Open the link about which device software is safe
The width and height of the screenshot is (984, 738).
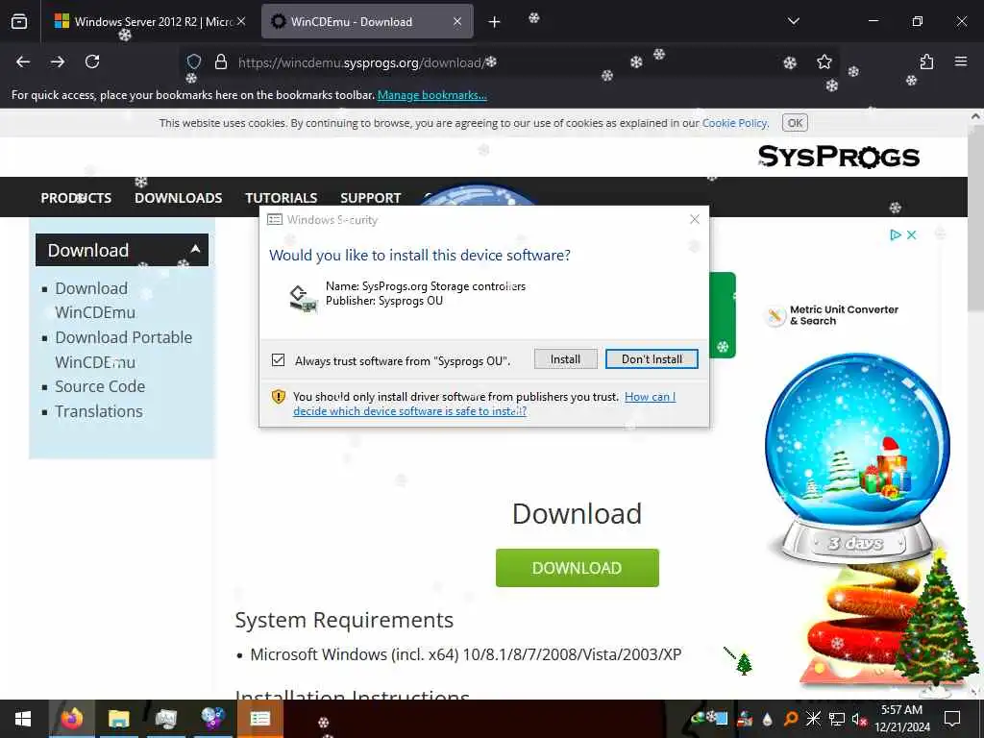click(484, 404)
